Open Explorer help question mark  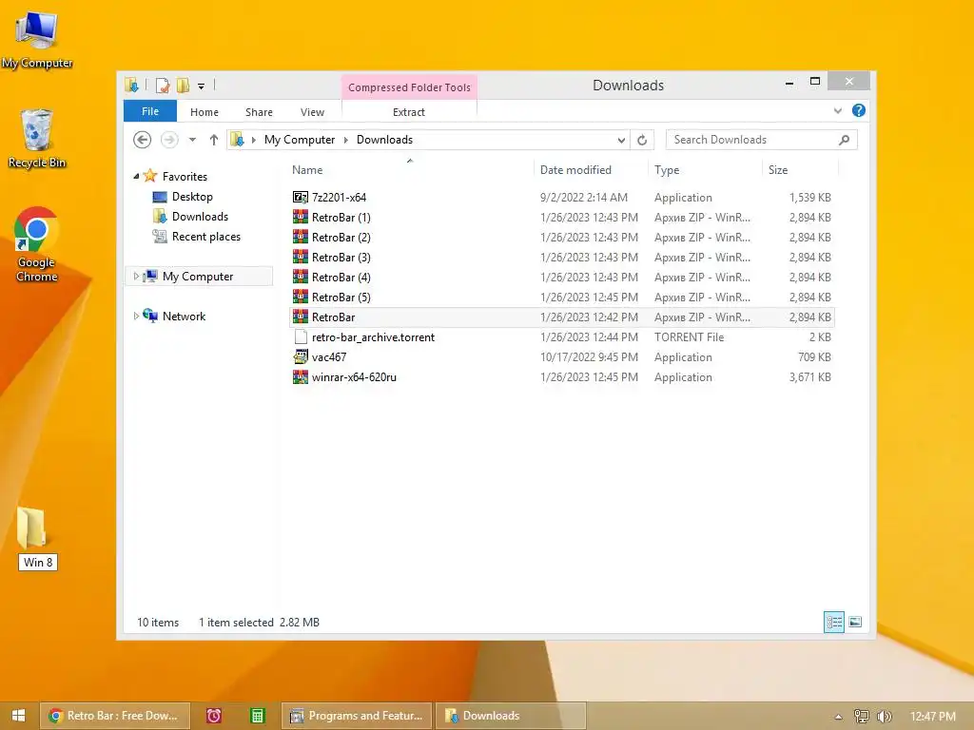[859, 110]
